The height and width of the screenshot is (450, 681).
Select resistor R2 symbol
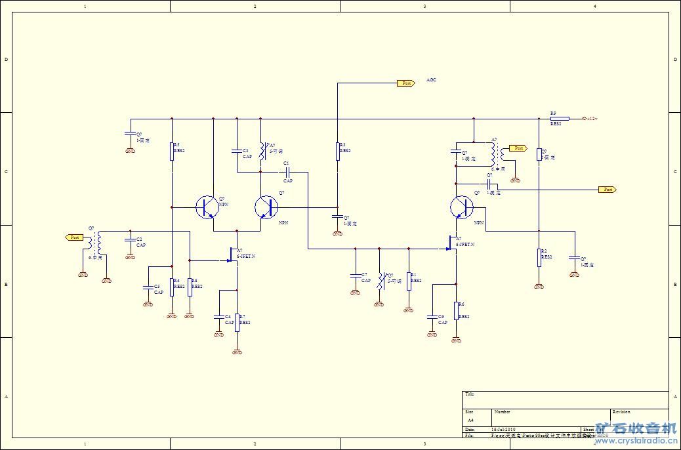tap(539, 258)
